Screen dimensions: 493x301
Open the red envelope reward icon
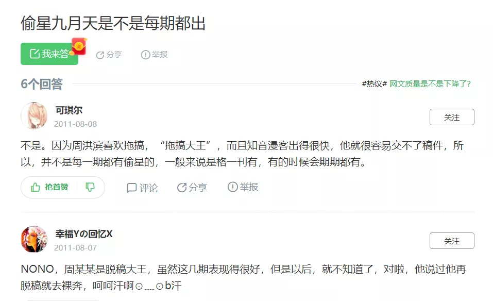(79, 46)
